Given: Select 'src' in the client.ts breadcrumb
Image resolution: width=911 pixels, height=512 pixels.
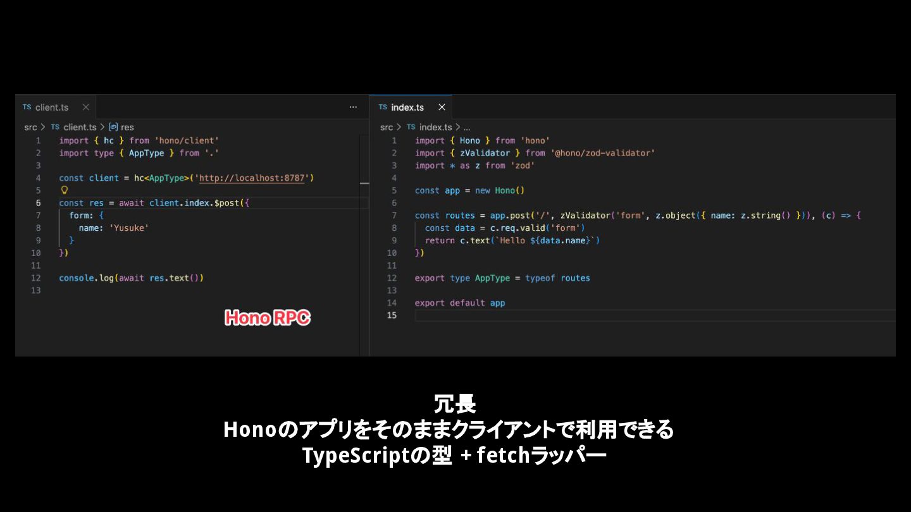Looking at the screenshot, I should (31, 127).
